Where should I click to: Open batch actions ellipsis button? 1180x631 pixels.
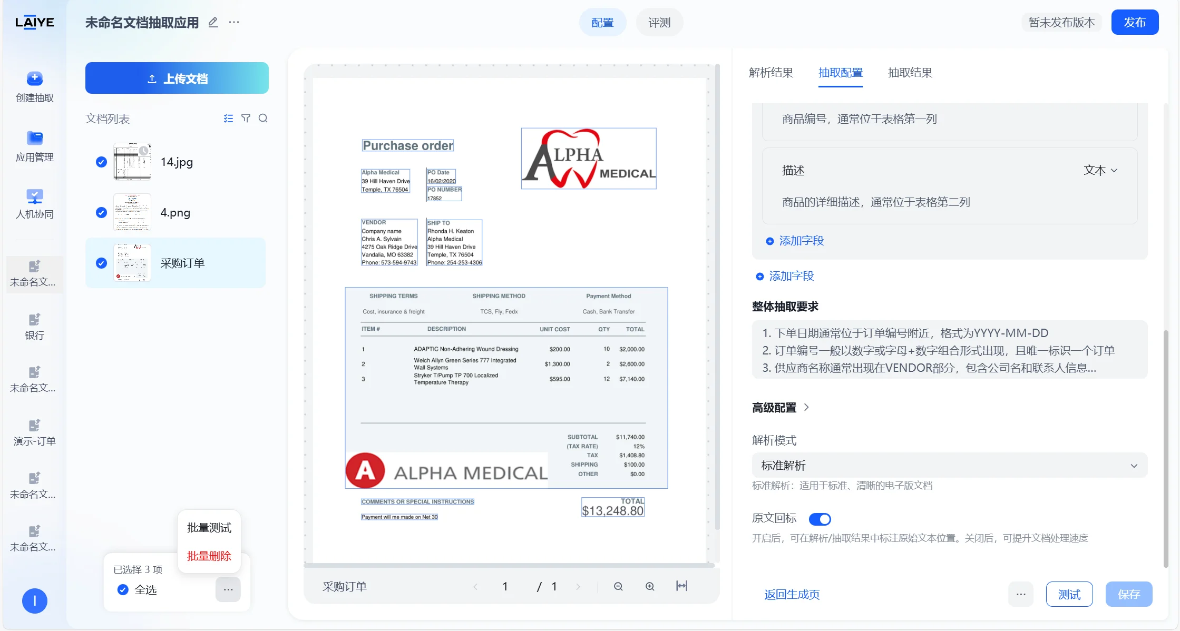coord(228,589)
